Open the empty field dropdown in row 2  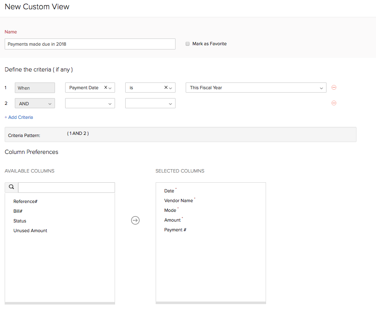pos(90,104)
